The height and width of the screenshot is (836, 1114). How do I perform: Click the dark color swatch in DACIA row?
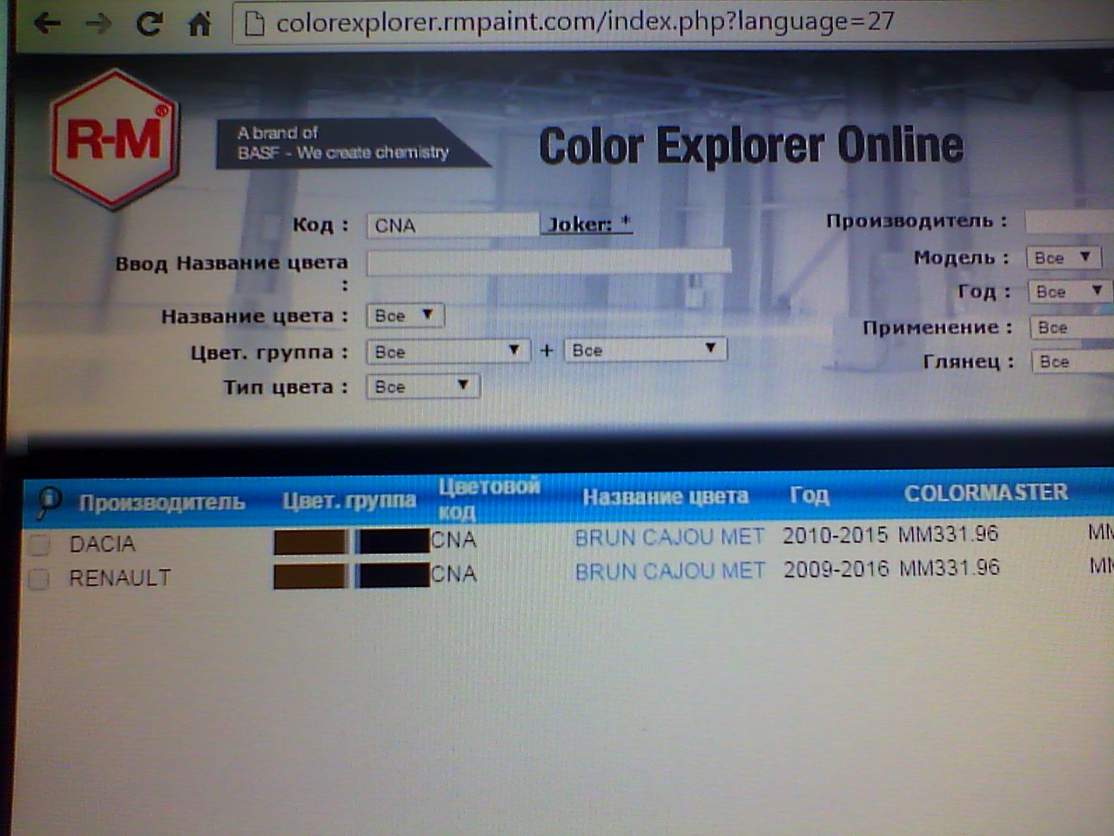click(x=393, y=541)
